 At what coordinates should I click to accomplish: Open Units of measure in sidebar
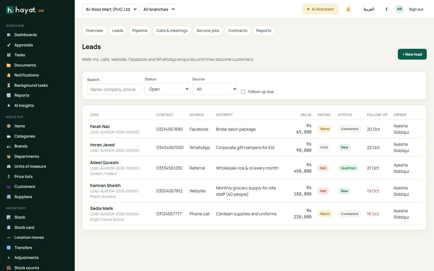tap(30, 167)
